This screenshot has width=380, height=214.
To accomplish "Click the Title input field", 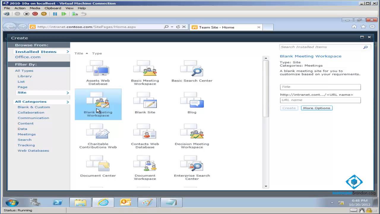I will (320, 87).
